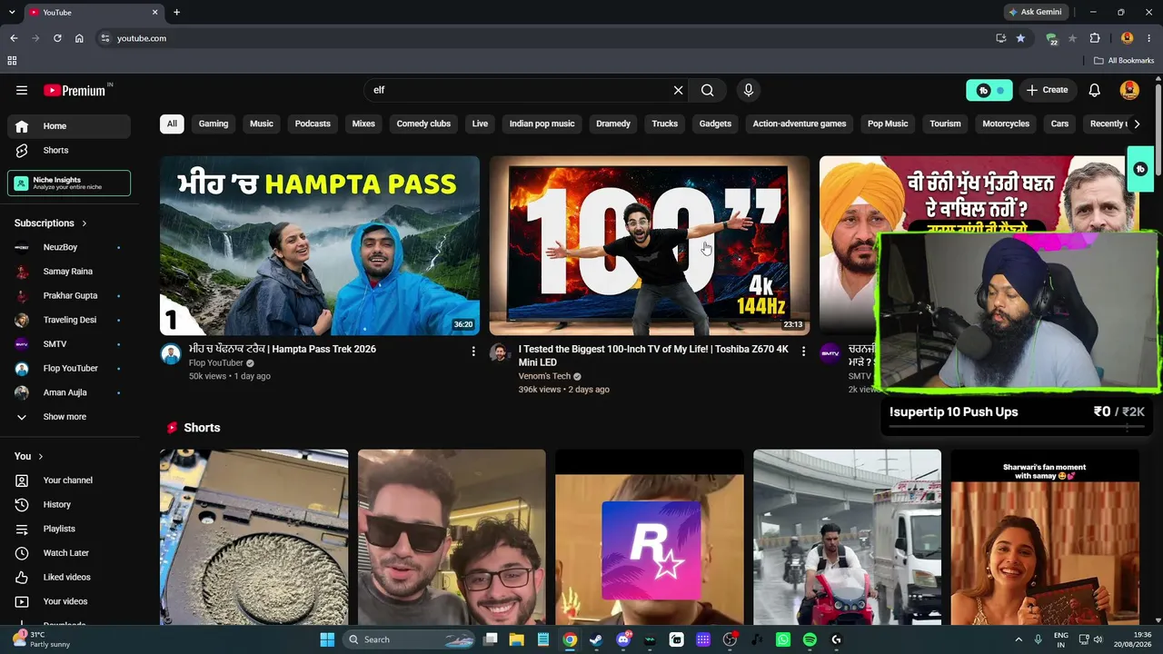Click the address bar showing youtube.com

click(545, 38)
